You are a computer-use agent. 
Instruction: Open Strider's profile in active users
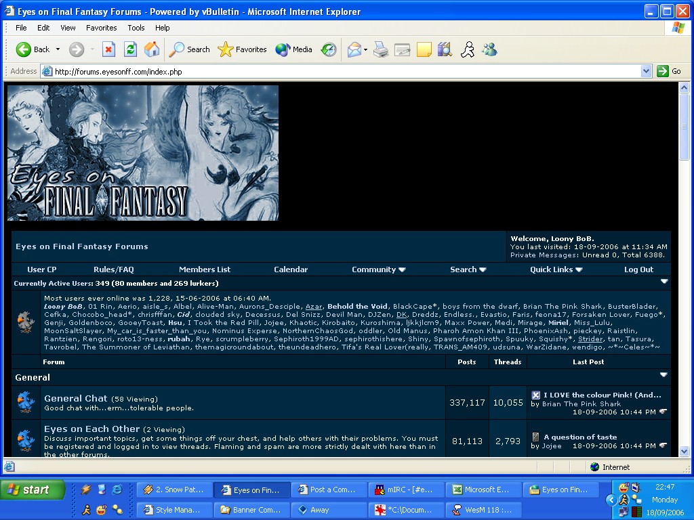pos(590,339)
